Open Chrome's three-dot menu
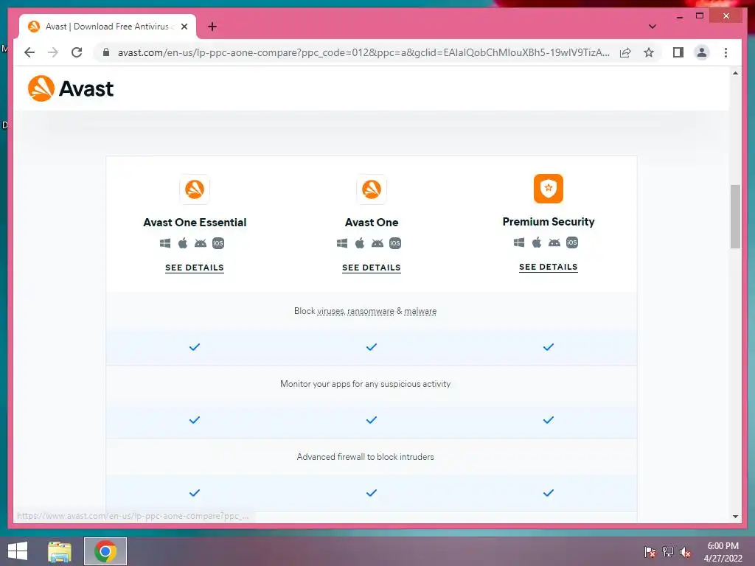 click(726, 52)
